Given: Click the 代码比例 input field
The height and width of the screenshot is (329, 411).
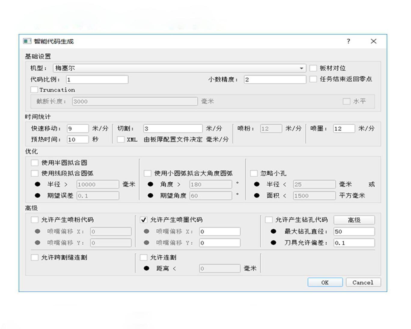Looking at the screenshot, I should coord(97,79).
